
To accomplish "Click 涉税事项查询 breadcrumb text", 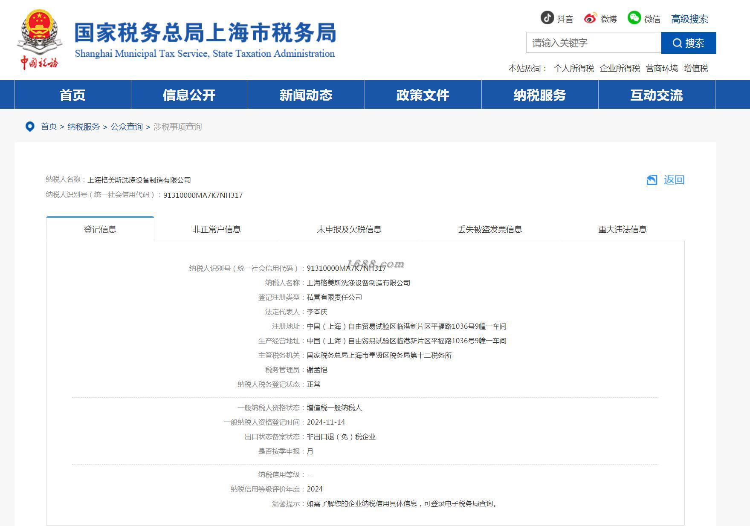I will [177, 127].
